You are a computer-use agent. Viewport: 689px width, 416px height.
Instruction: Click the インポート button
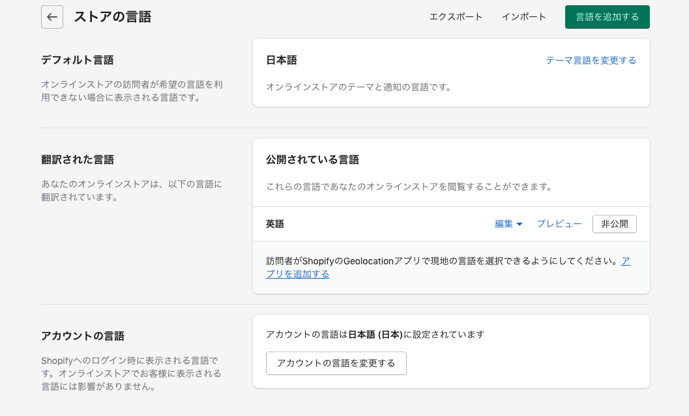(x=523, y=17)
